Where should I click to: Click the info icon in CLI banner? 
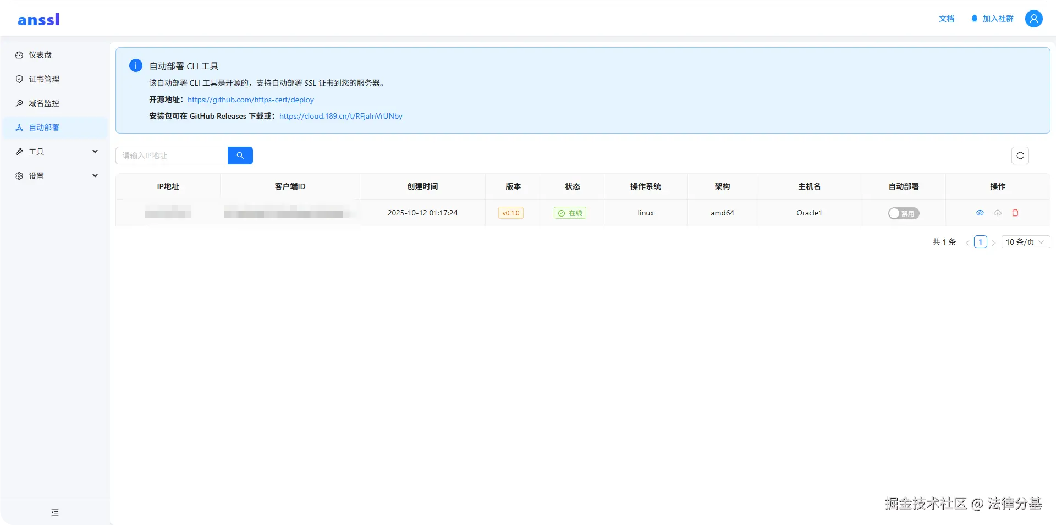[136, 65]
